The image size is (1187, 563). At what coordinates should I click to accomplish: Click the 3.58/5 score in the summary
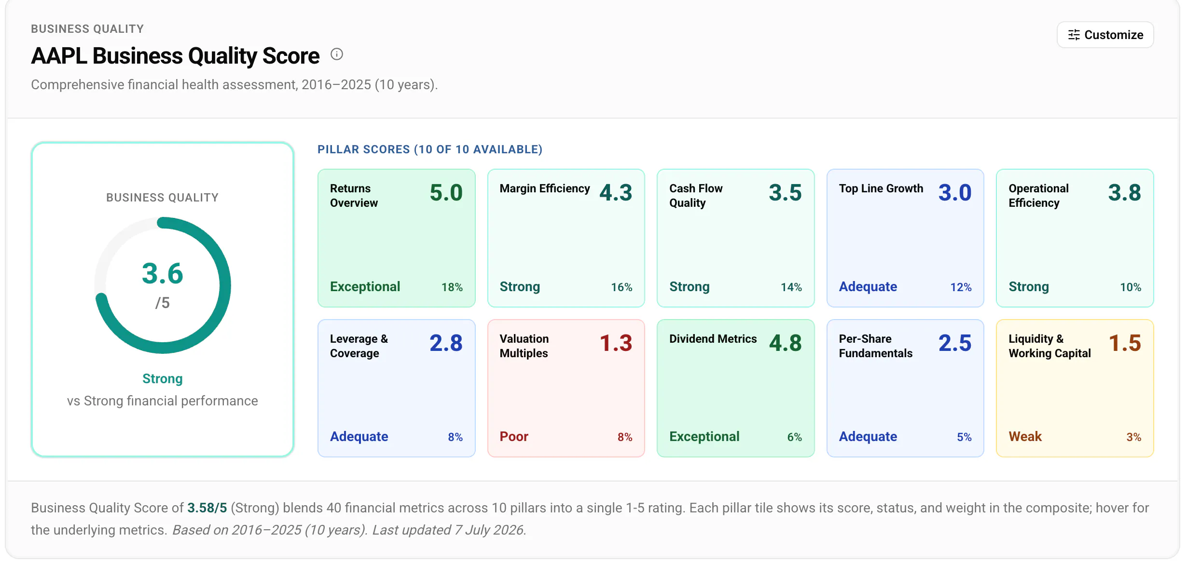pyautogui.click(x=207, y=508)
